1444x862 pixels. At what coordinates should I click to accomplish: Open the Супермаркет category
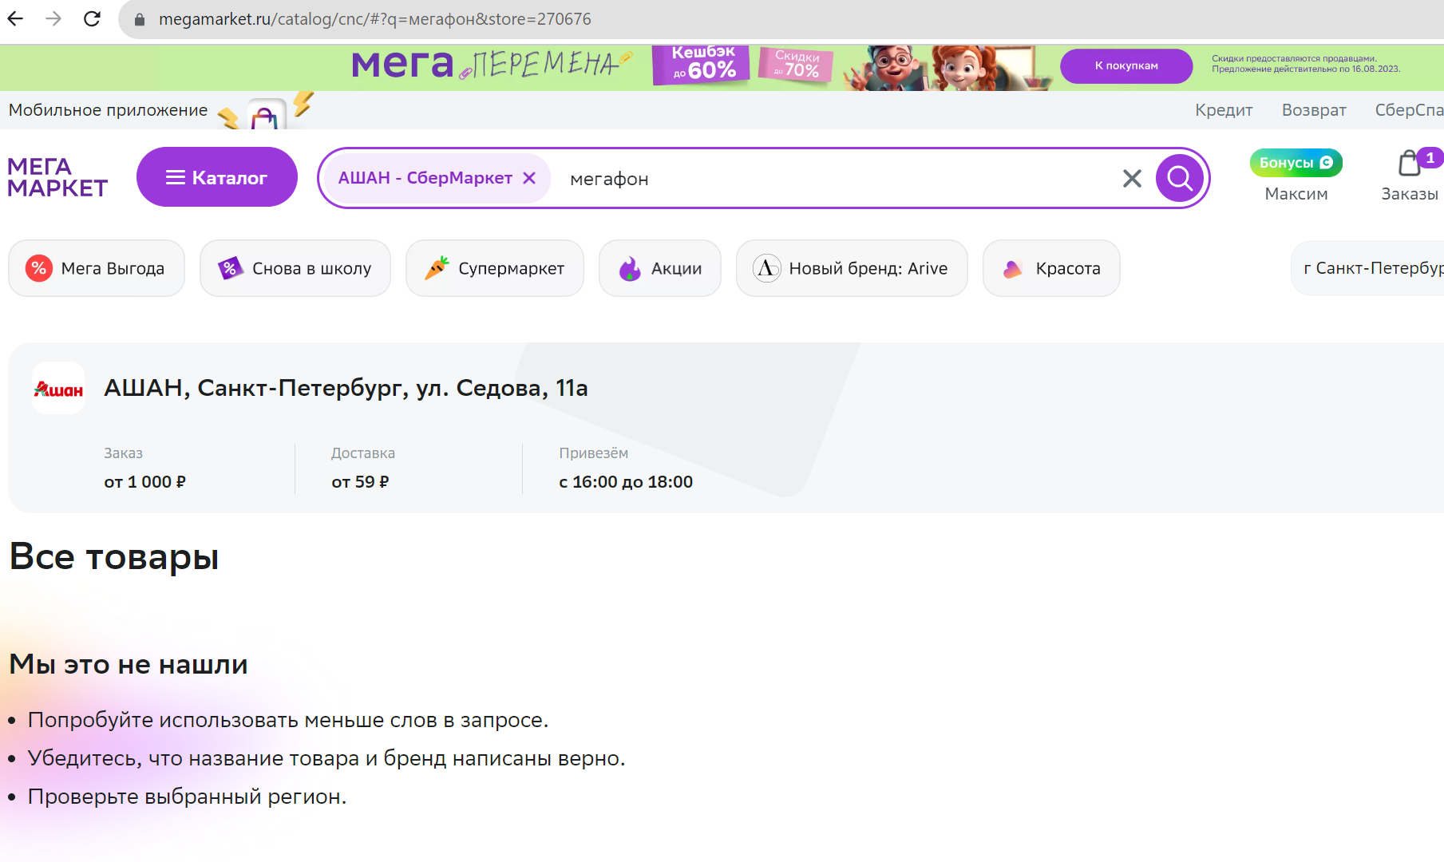(495, 268)
